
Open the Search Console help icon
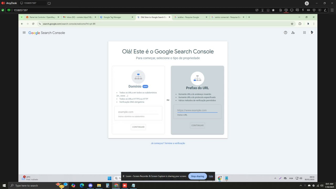click(286, 33)
